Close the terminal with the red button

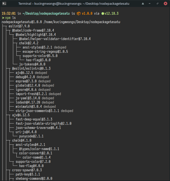(x=166, y=4)
